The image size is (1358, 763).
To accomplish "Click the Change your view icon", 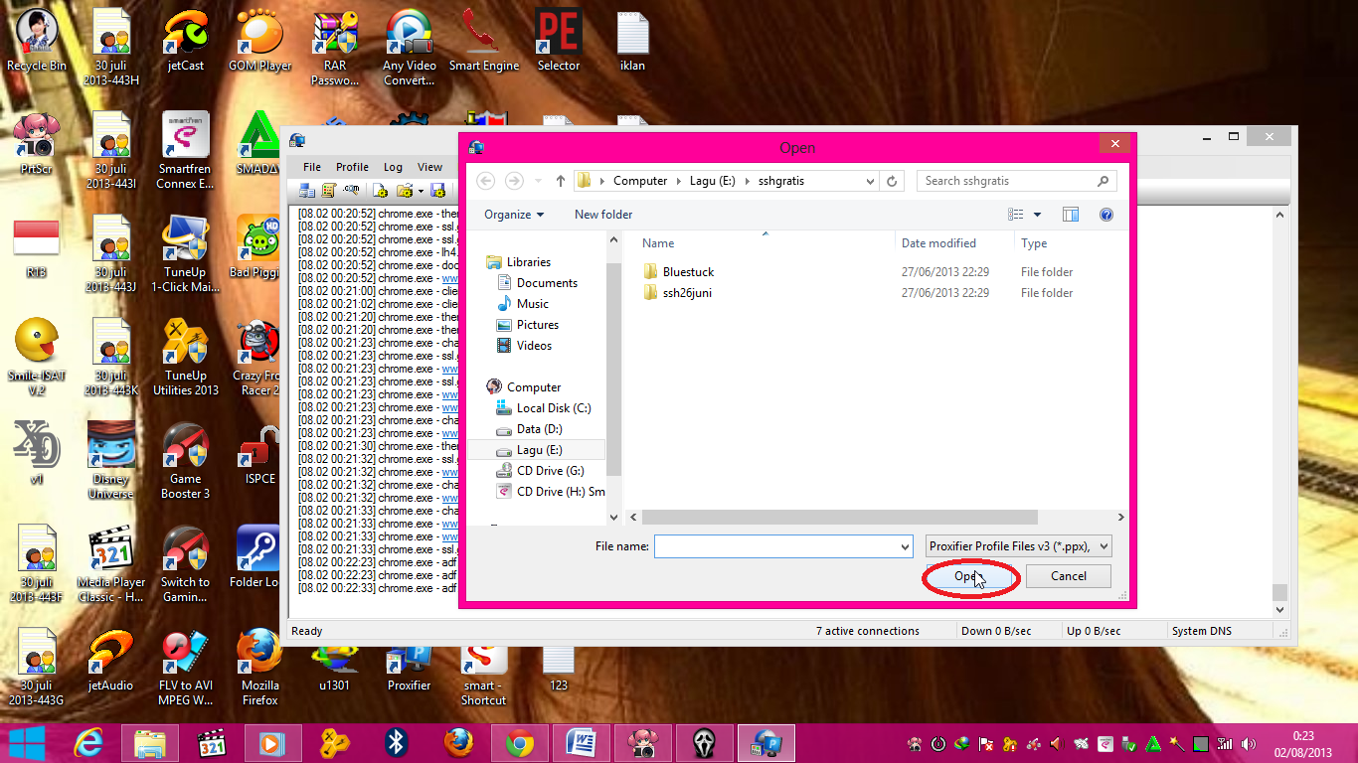I will [1016, 215].
